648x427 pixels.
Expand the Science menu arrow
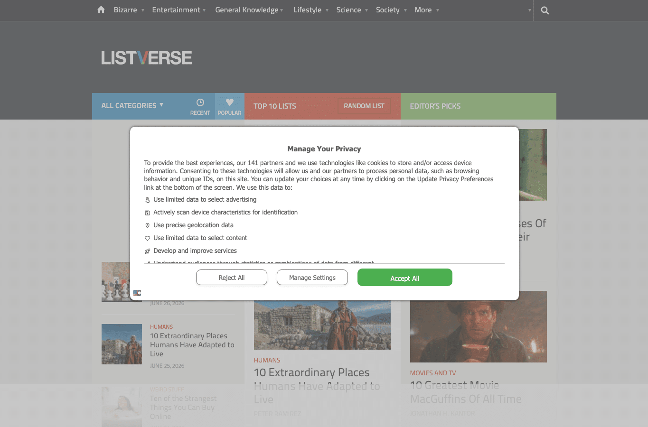366,10
